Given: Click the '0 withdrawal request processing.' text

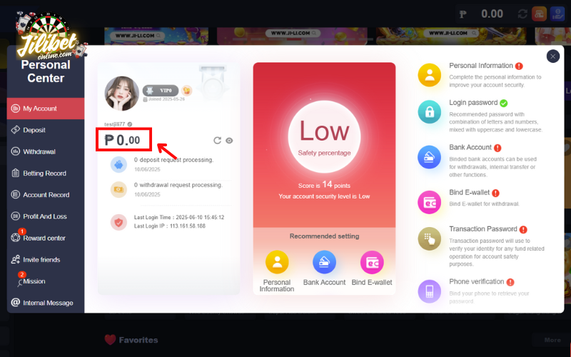Looking at the screenshot, I should click(178, 185).
